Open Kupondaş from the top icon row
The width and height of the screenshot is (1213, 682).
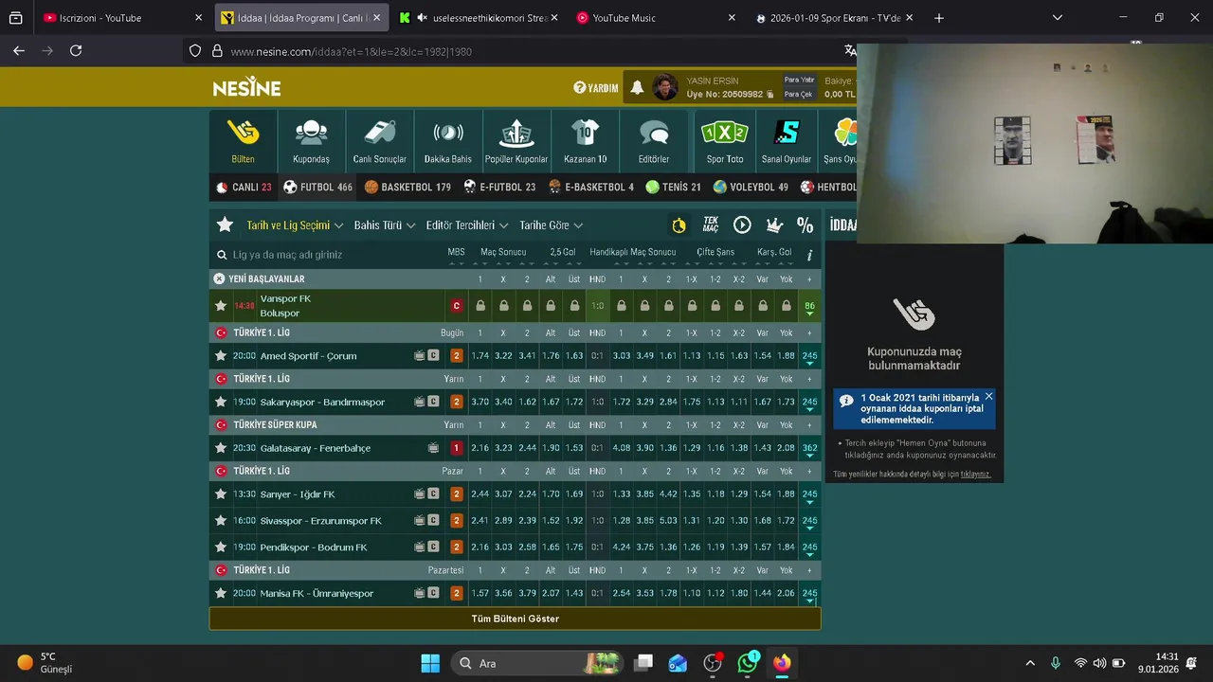tap(311, 141)
